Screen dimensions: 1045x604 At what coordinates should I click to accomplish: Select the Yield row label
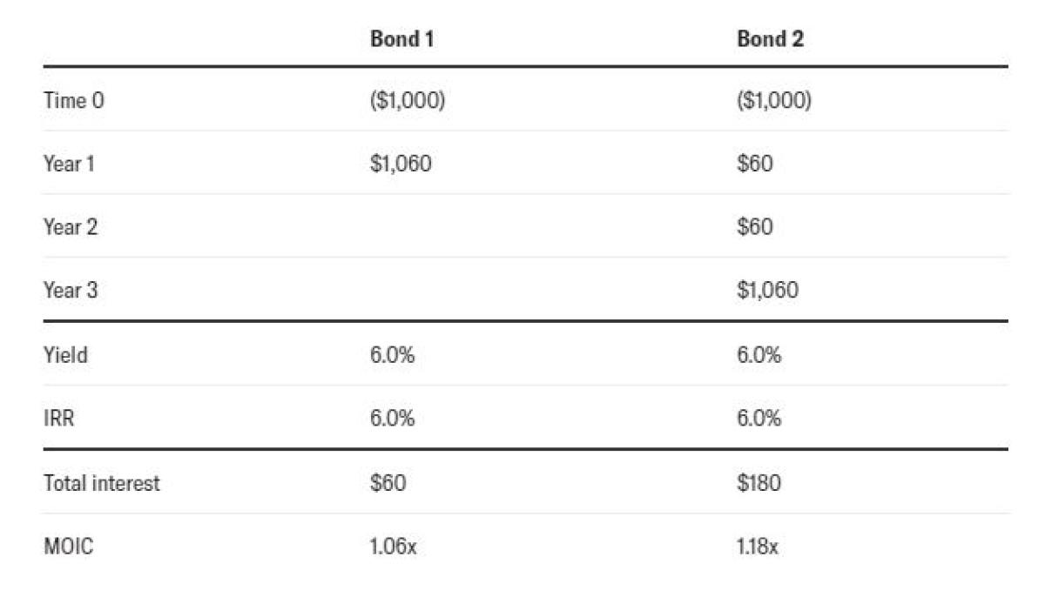tap(65, 355)
